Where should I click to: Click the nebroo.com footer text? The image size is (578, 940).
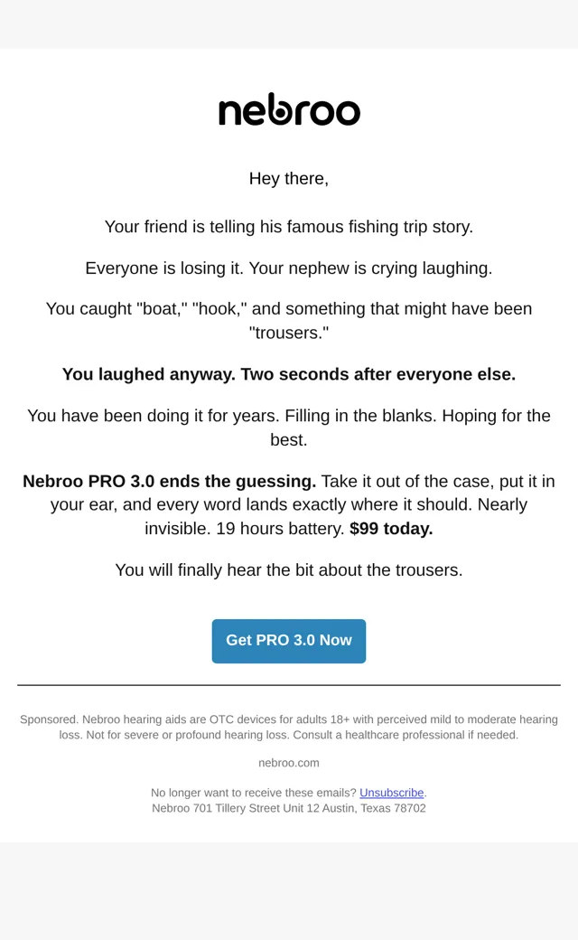[289, 763]
